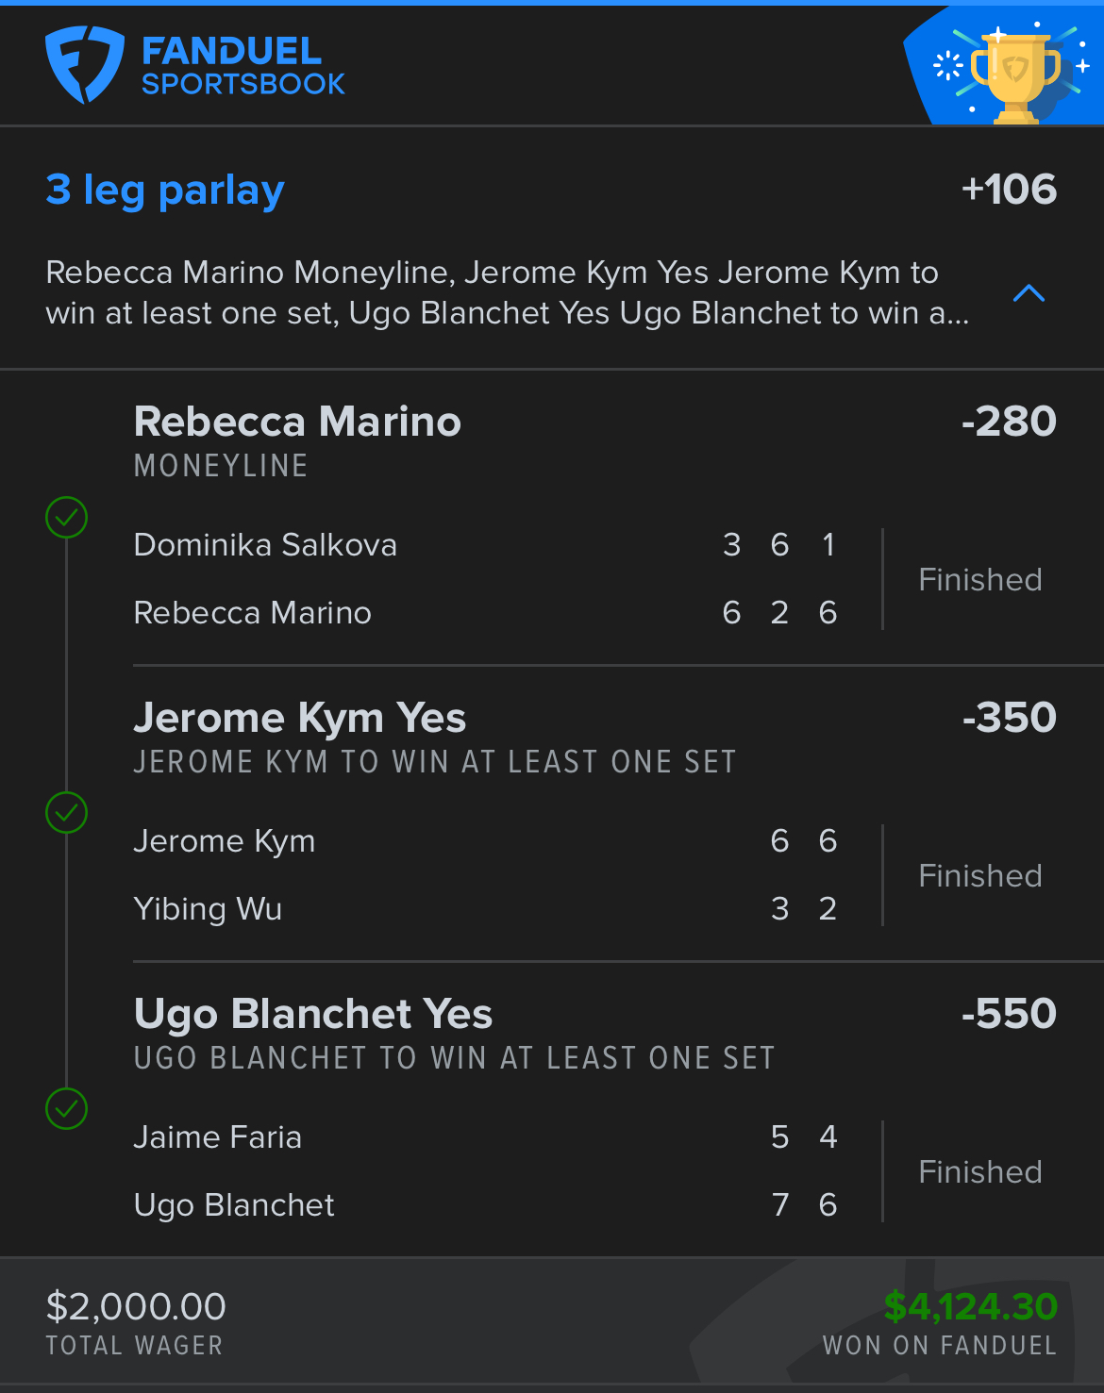Image resolution: width=1104 pixels, height=1393 pixels.
Task: Open the Rebecca Marino Moneyline leg
Action: (x=297, y=422)
